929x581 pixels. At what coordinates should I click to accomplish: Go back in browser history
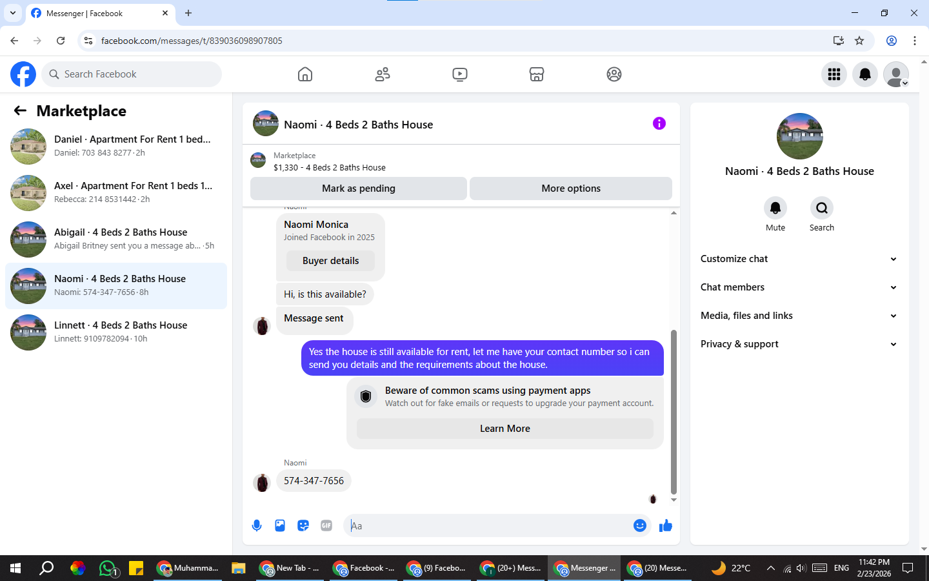(14, 41)
